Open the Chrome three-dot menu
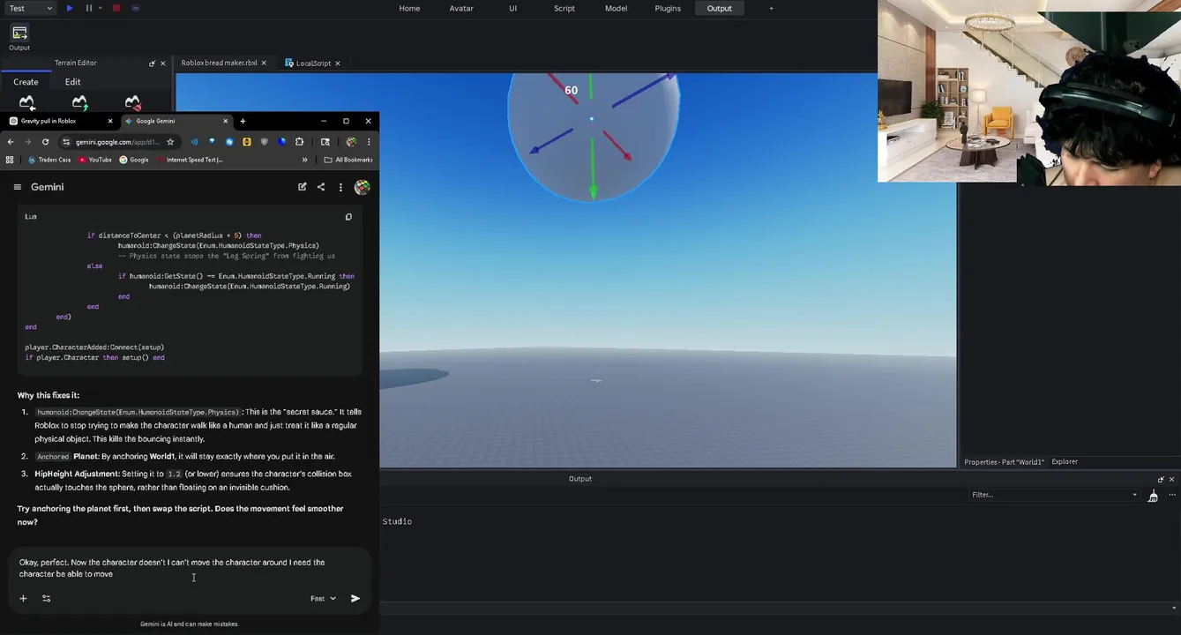This screenshot has height=635, width=1181. (x=369, y=142)
